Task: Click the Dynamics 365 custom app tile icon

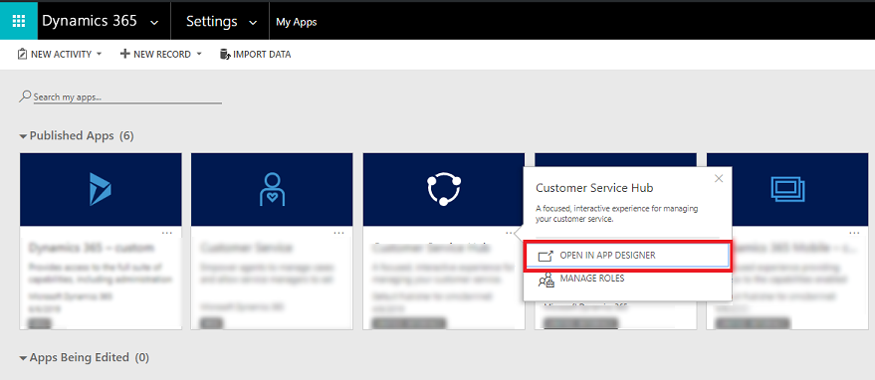Action: coord(101,189)
